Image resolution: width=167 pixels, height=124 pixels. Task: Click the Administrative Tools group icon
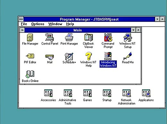[68, 93]
